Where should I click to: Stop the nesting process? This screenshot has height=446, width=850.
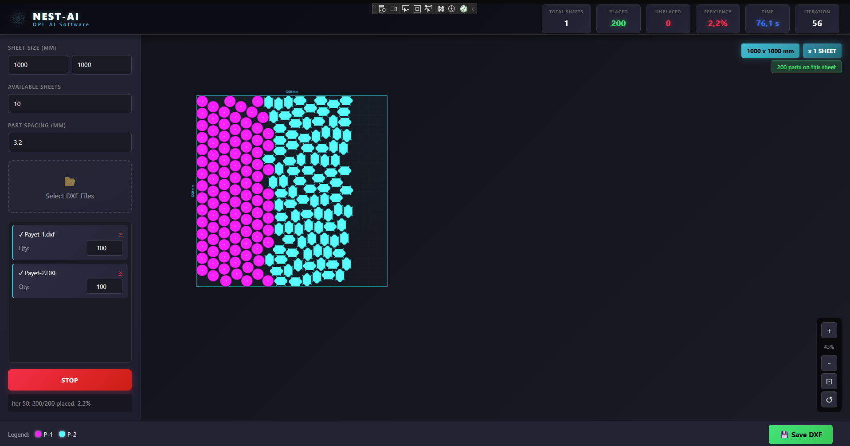70,380
